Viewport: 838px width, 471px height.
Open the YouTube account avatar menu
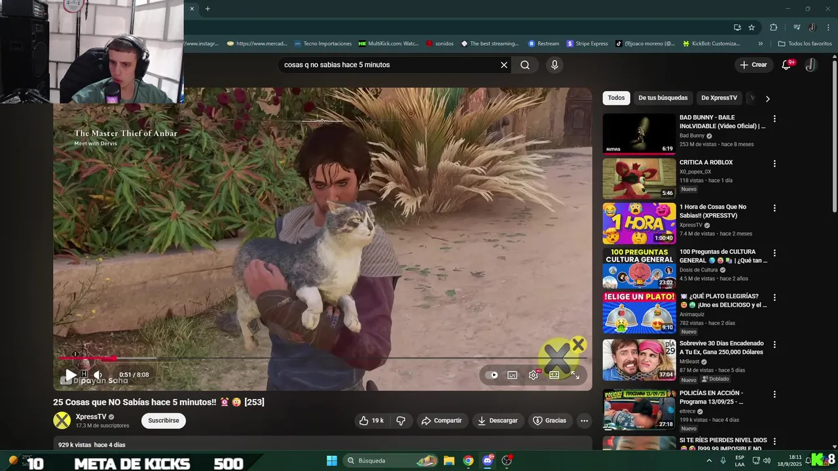tap(811, 65)
